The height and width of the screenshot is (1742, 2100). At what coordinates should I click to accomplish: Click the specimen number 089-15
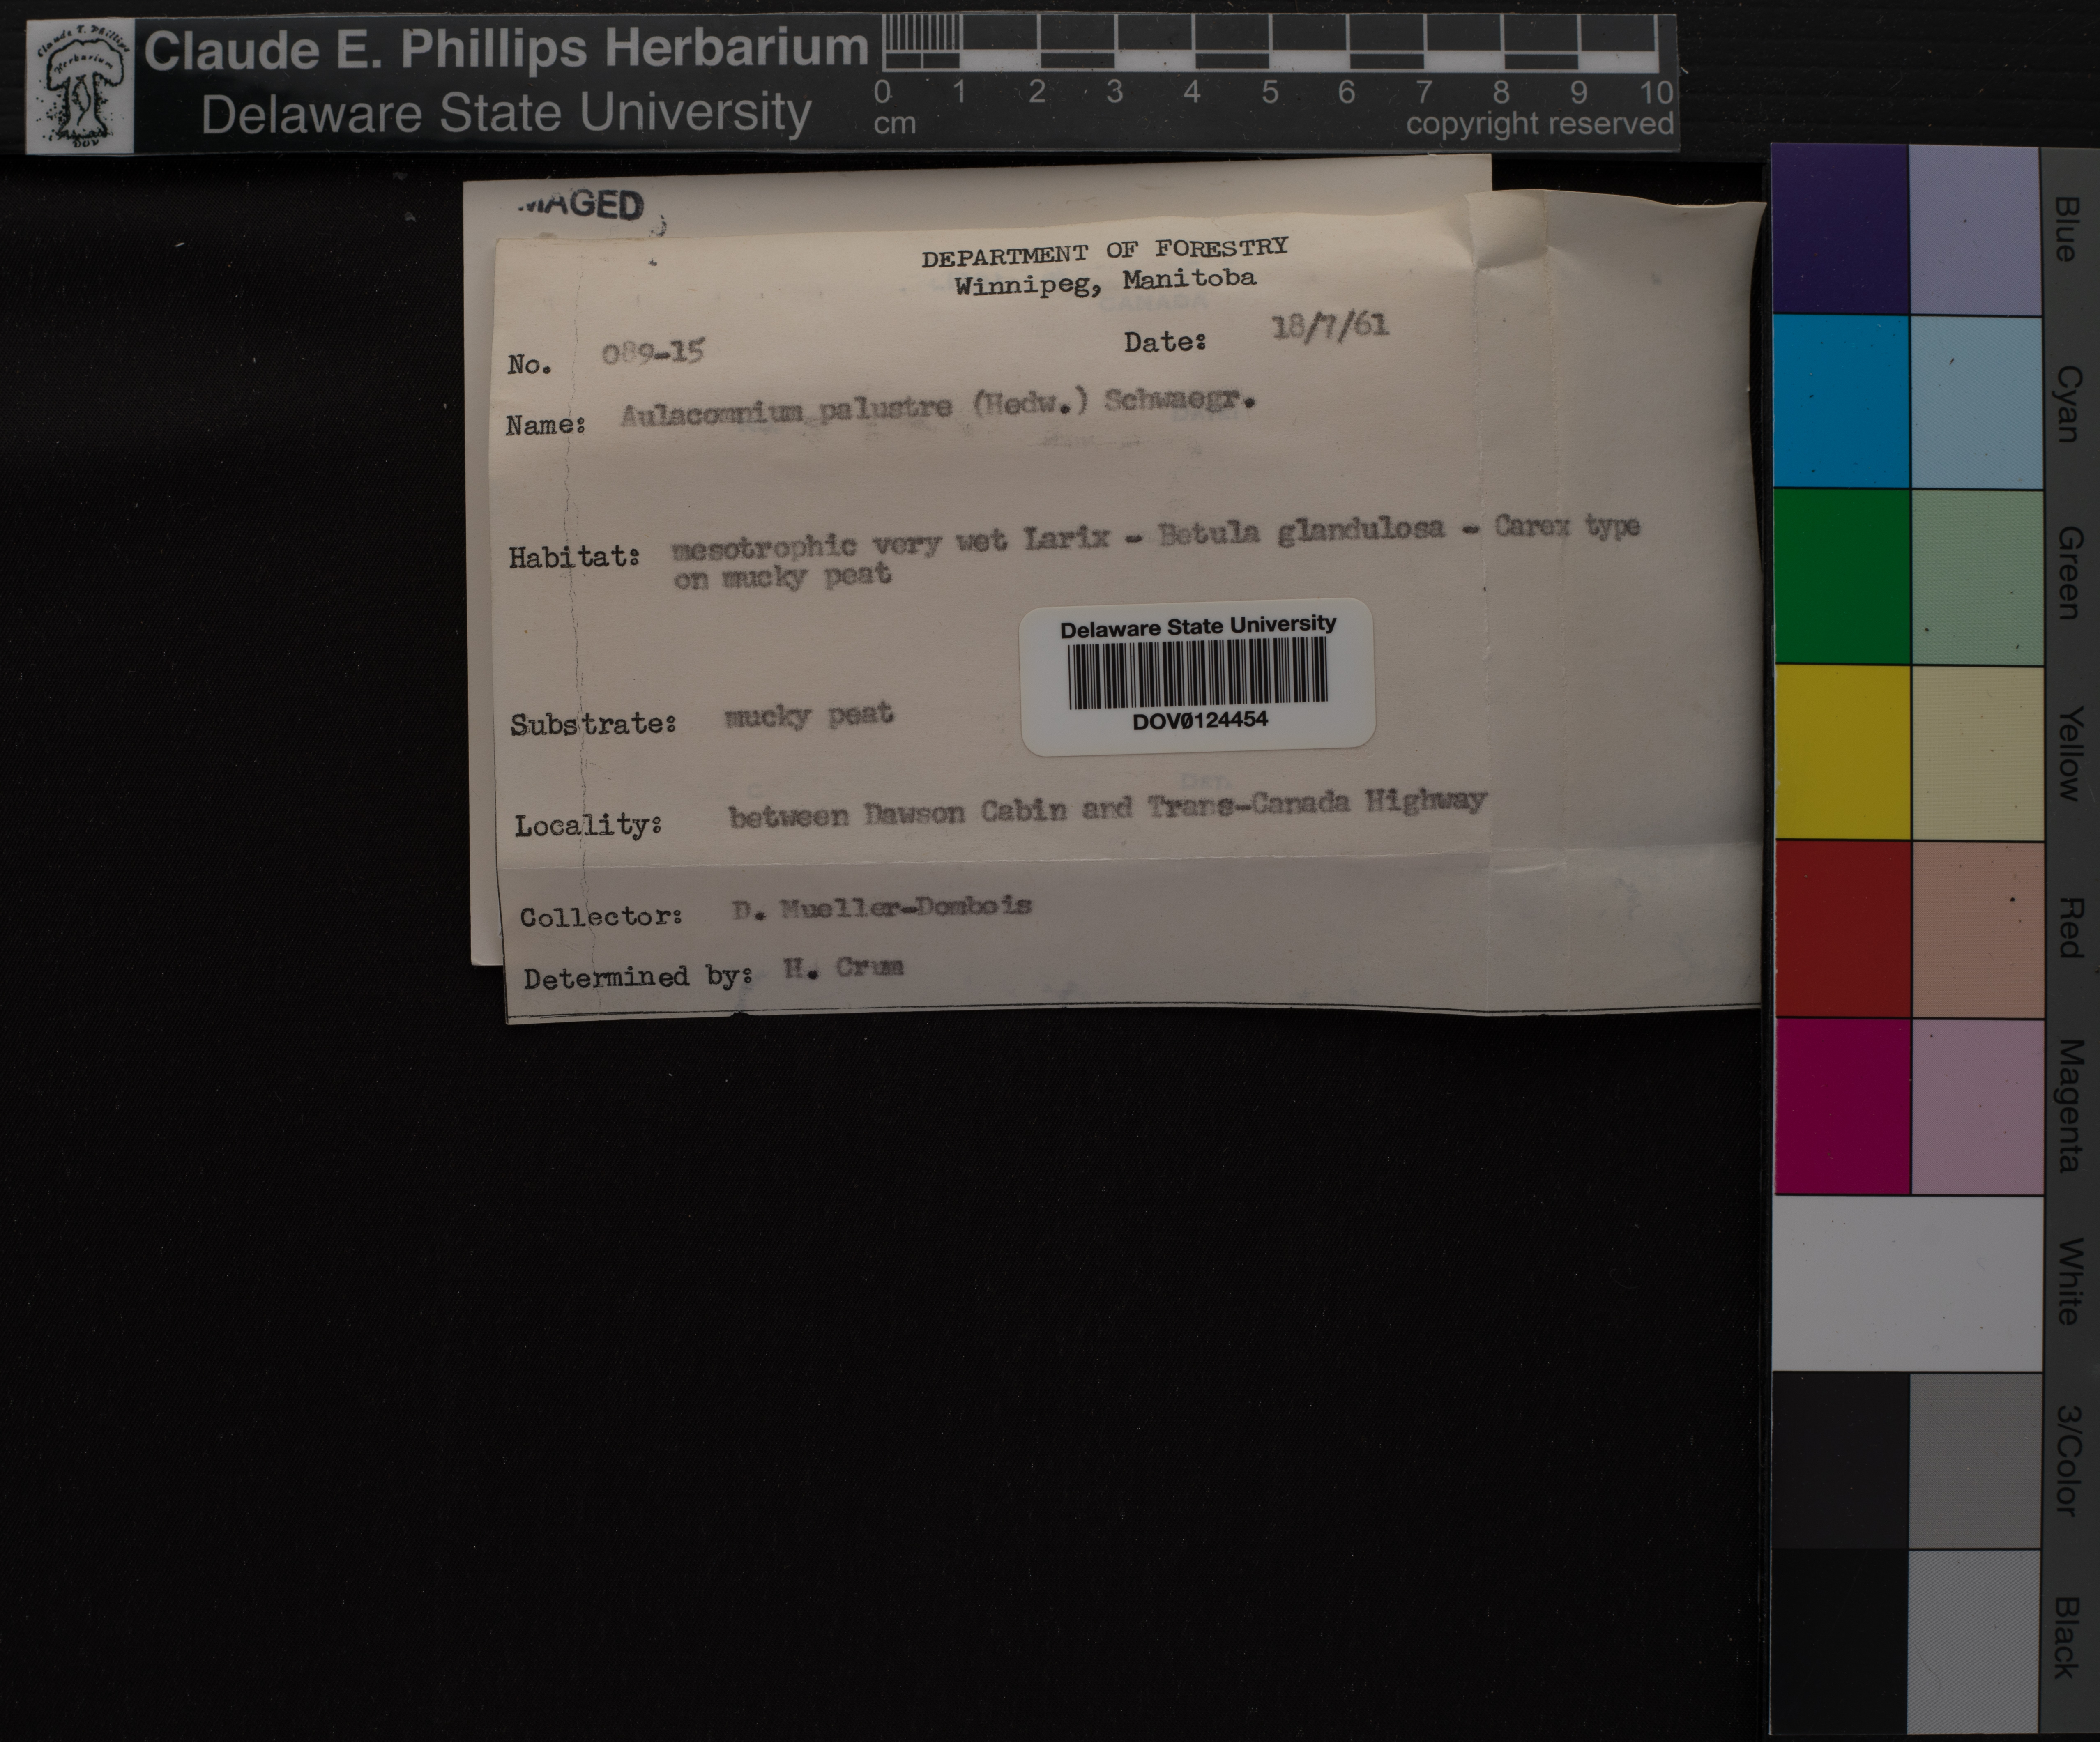(653, 352)
